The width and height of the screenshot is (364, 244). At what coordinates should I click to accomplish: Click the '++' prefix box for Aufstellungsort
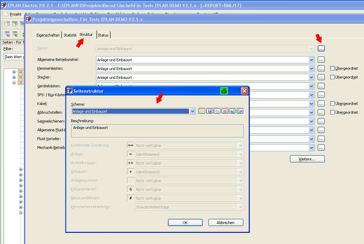[x=131, y=163]
